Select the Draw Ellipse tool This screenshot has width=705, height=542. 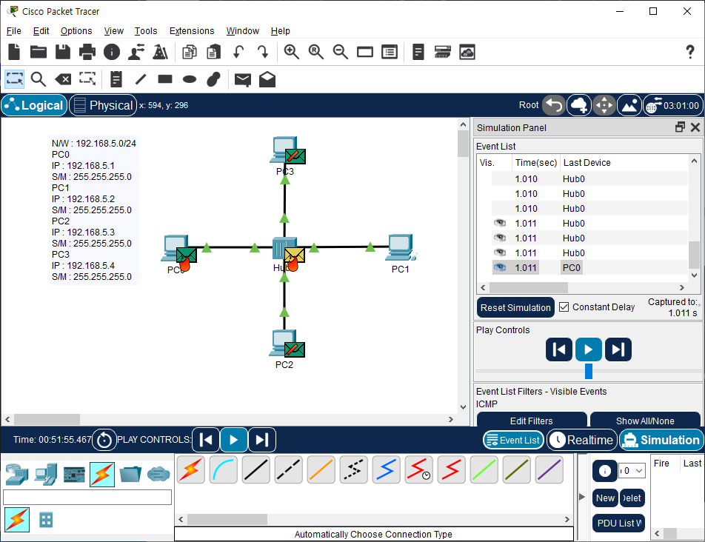190,79
